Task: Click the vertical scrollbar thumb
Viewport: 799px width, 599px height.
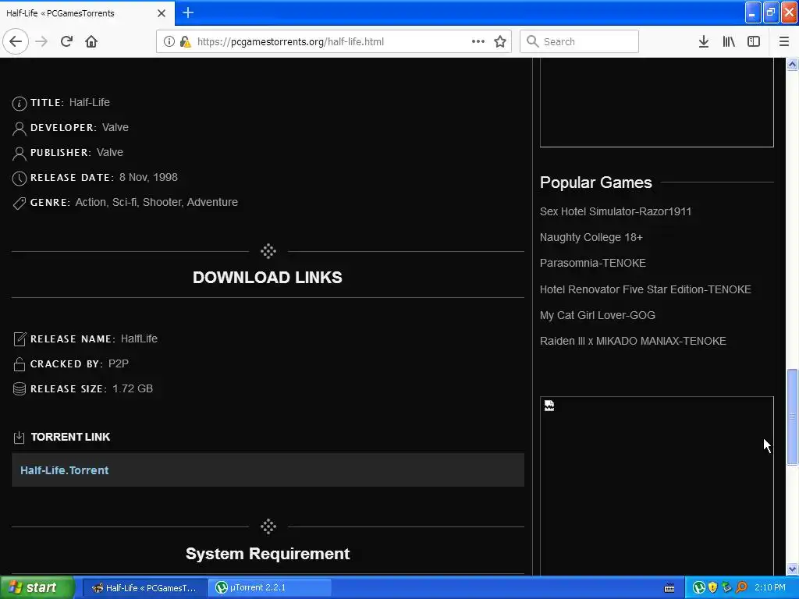Action: tap(792, 416)
